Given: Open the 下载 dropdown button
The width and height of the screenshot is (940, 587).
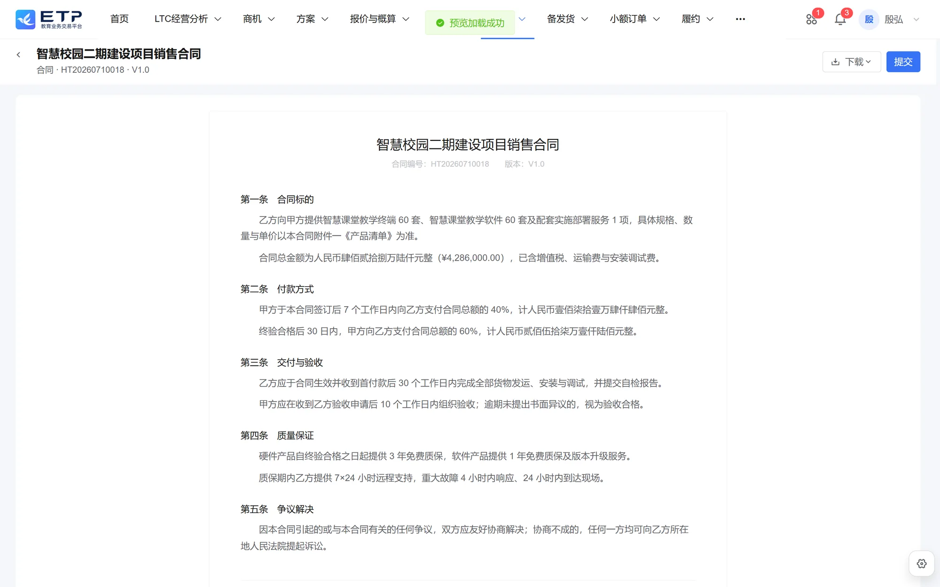Looking at the screenshot, I should (851, 62).
